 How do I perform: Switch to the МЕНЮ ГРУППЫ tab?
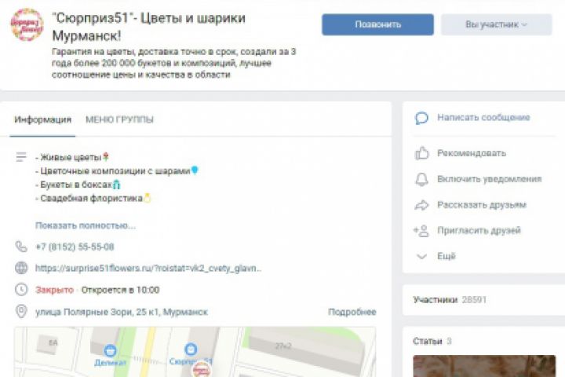pos(119,119)
